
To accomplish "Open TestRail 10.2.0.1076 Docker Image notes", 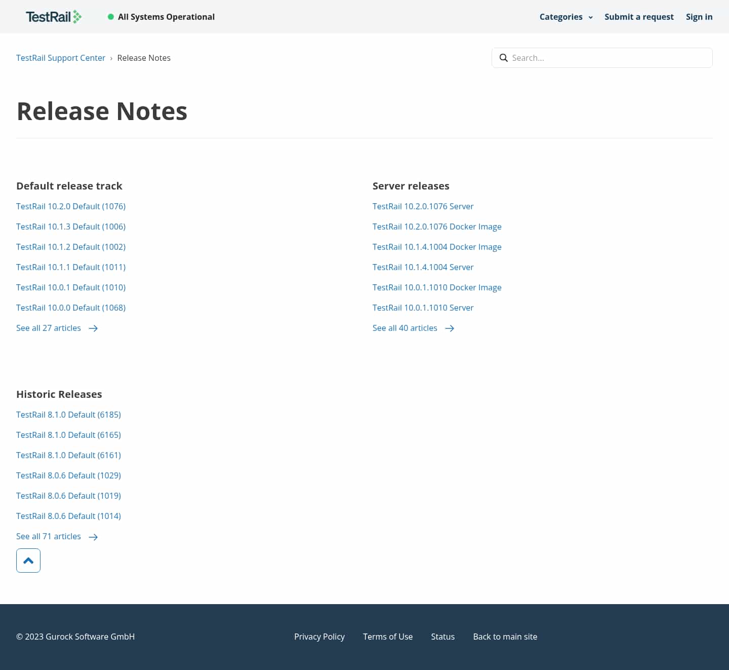I will 437,227.
